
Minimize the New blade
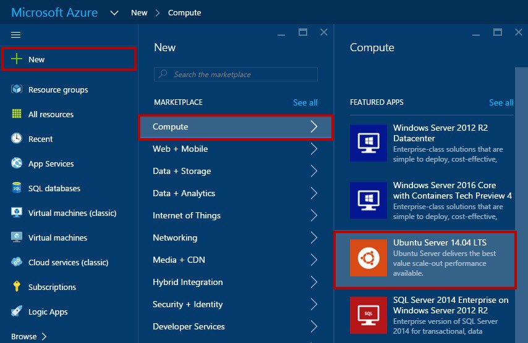[281, 35]
